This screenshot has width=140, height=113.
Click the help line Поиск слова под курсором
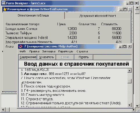(x=46, y=86)
